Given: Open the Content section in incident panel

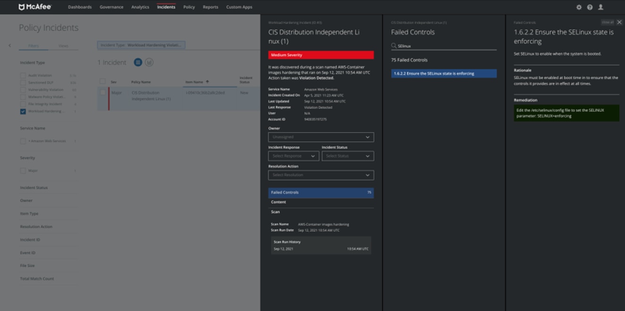Looking at the screenshot, I should pyautogui.click(x=321, y=202).
